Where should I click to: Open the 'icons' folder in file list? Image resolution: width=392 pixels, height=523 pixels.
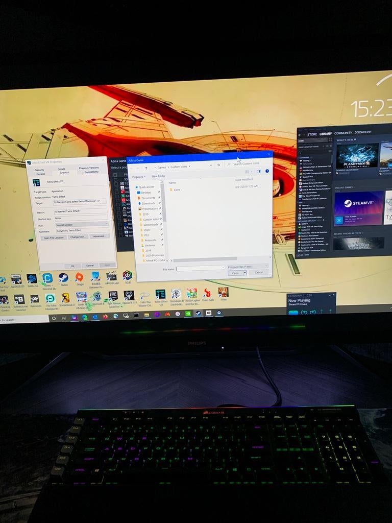tap(177, 189)
